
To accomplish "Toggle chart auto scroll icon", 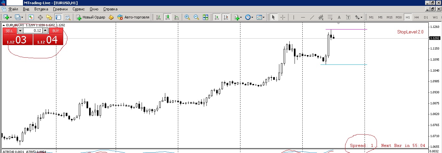I will tap(217, 17).
